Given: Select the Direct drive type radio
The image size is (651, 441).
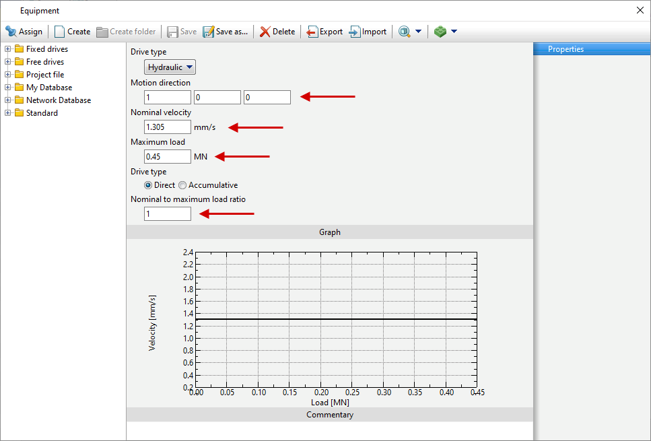Looking at the screenshot, I should (148, 185).
